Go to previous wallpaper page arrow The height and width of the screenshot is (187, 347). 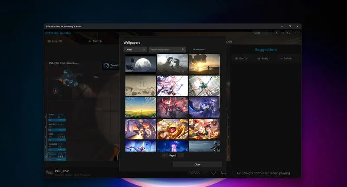[x=164, y=155]
